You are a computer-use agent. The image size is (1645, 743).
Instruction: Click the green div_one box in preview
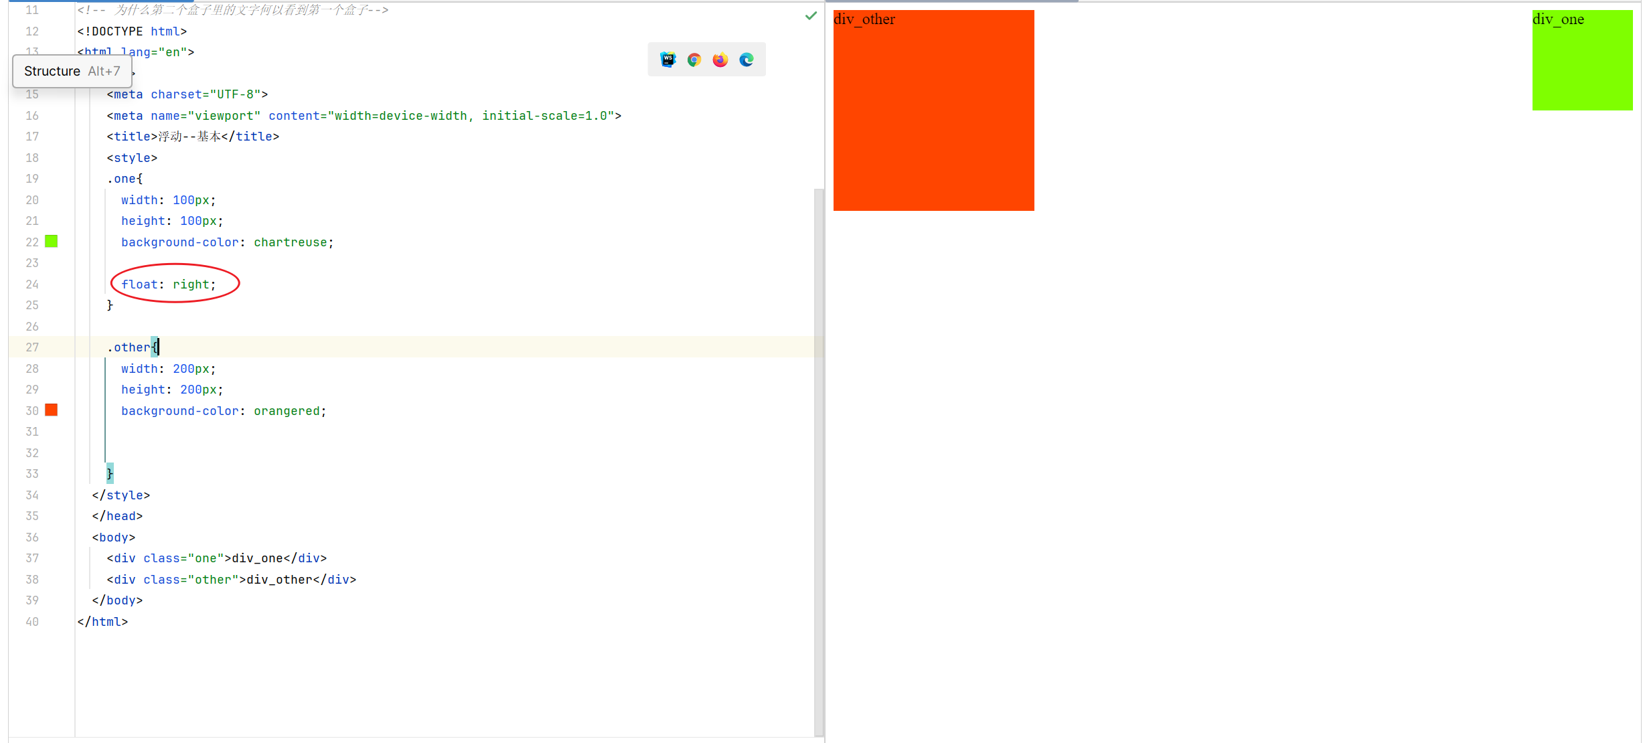1582,60
